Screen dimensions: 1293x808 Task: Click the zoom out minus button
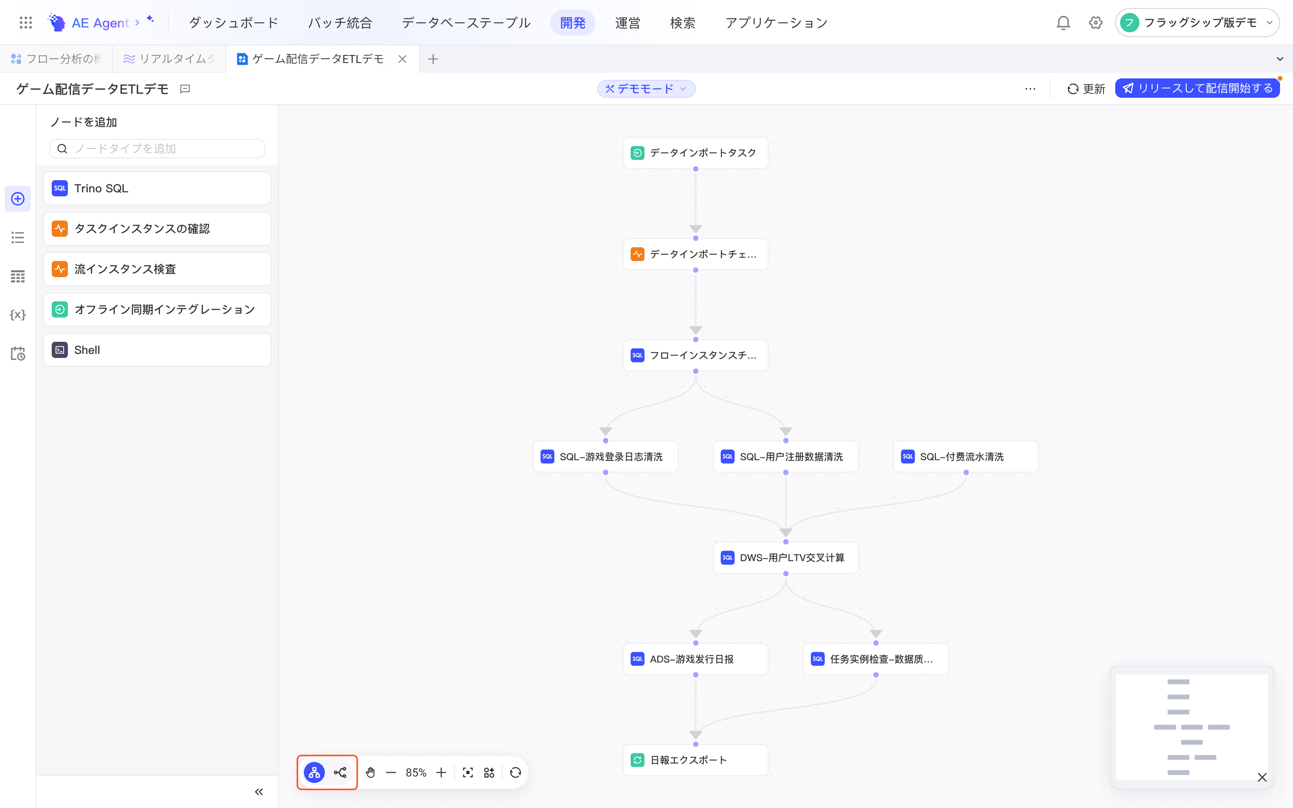[x=391, y=772]
